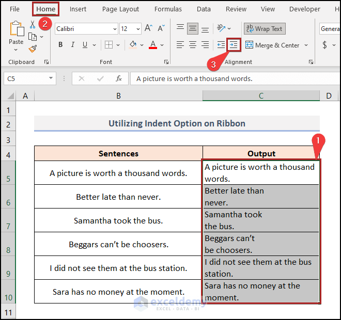Align text left in cell
Screen dimensions: 341x320
(180, 45)
